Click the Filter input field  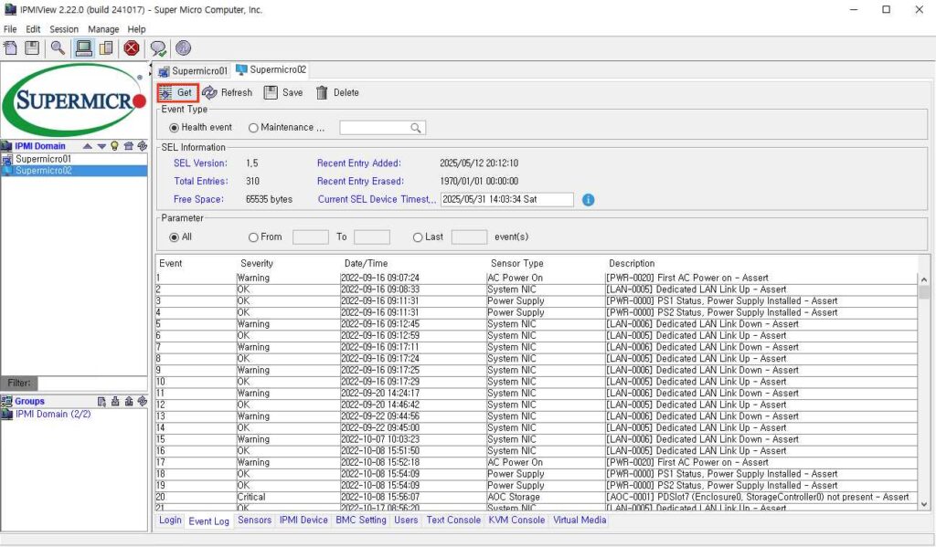coord(92,383)
